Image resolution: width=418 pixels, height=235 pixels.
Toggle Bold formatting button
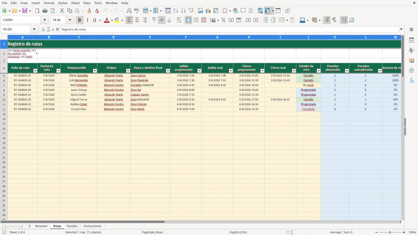pos(80,20)
